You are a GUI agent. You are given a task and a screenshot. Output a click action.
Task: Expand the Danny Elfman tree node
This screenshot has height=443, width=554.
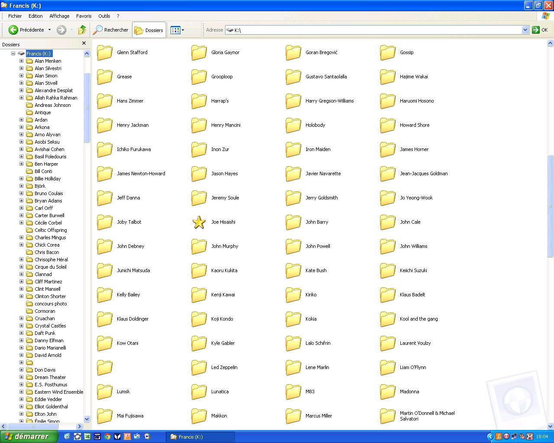[21, 340]
